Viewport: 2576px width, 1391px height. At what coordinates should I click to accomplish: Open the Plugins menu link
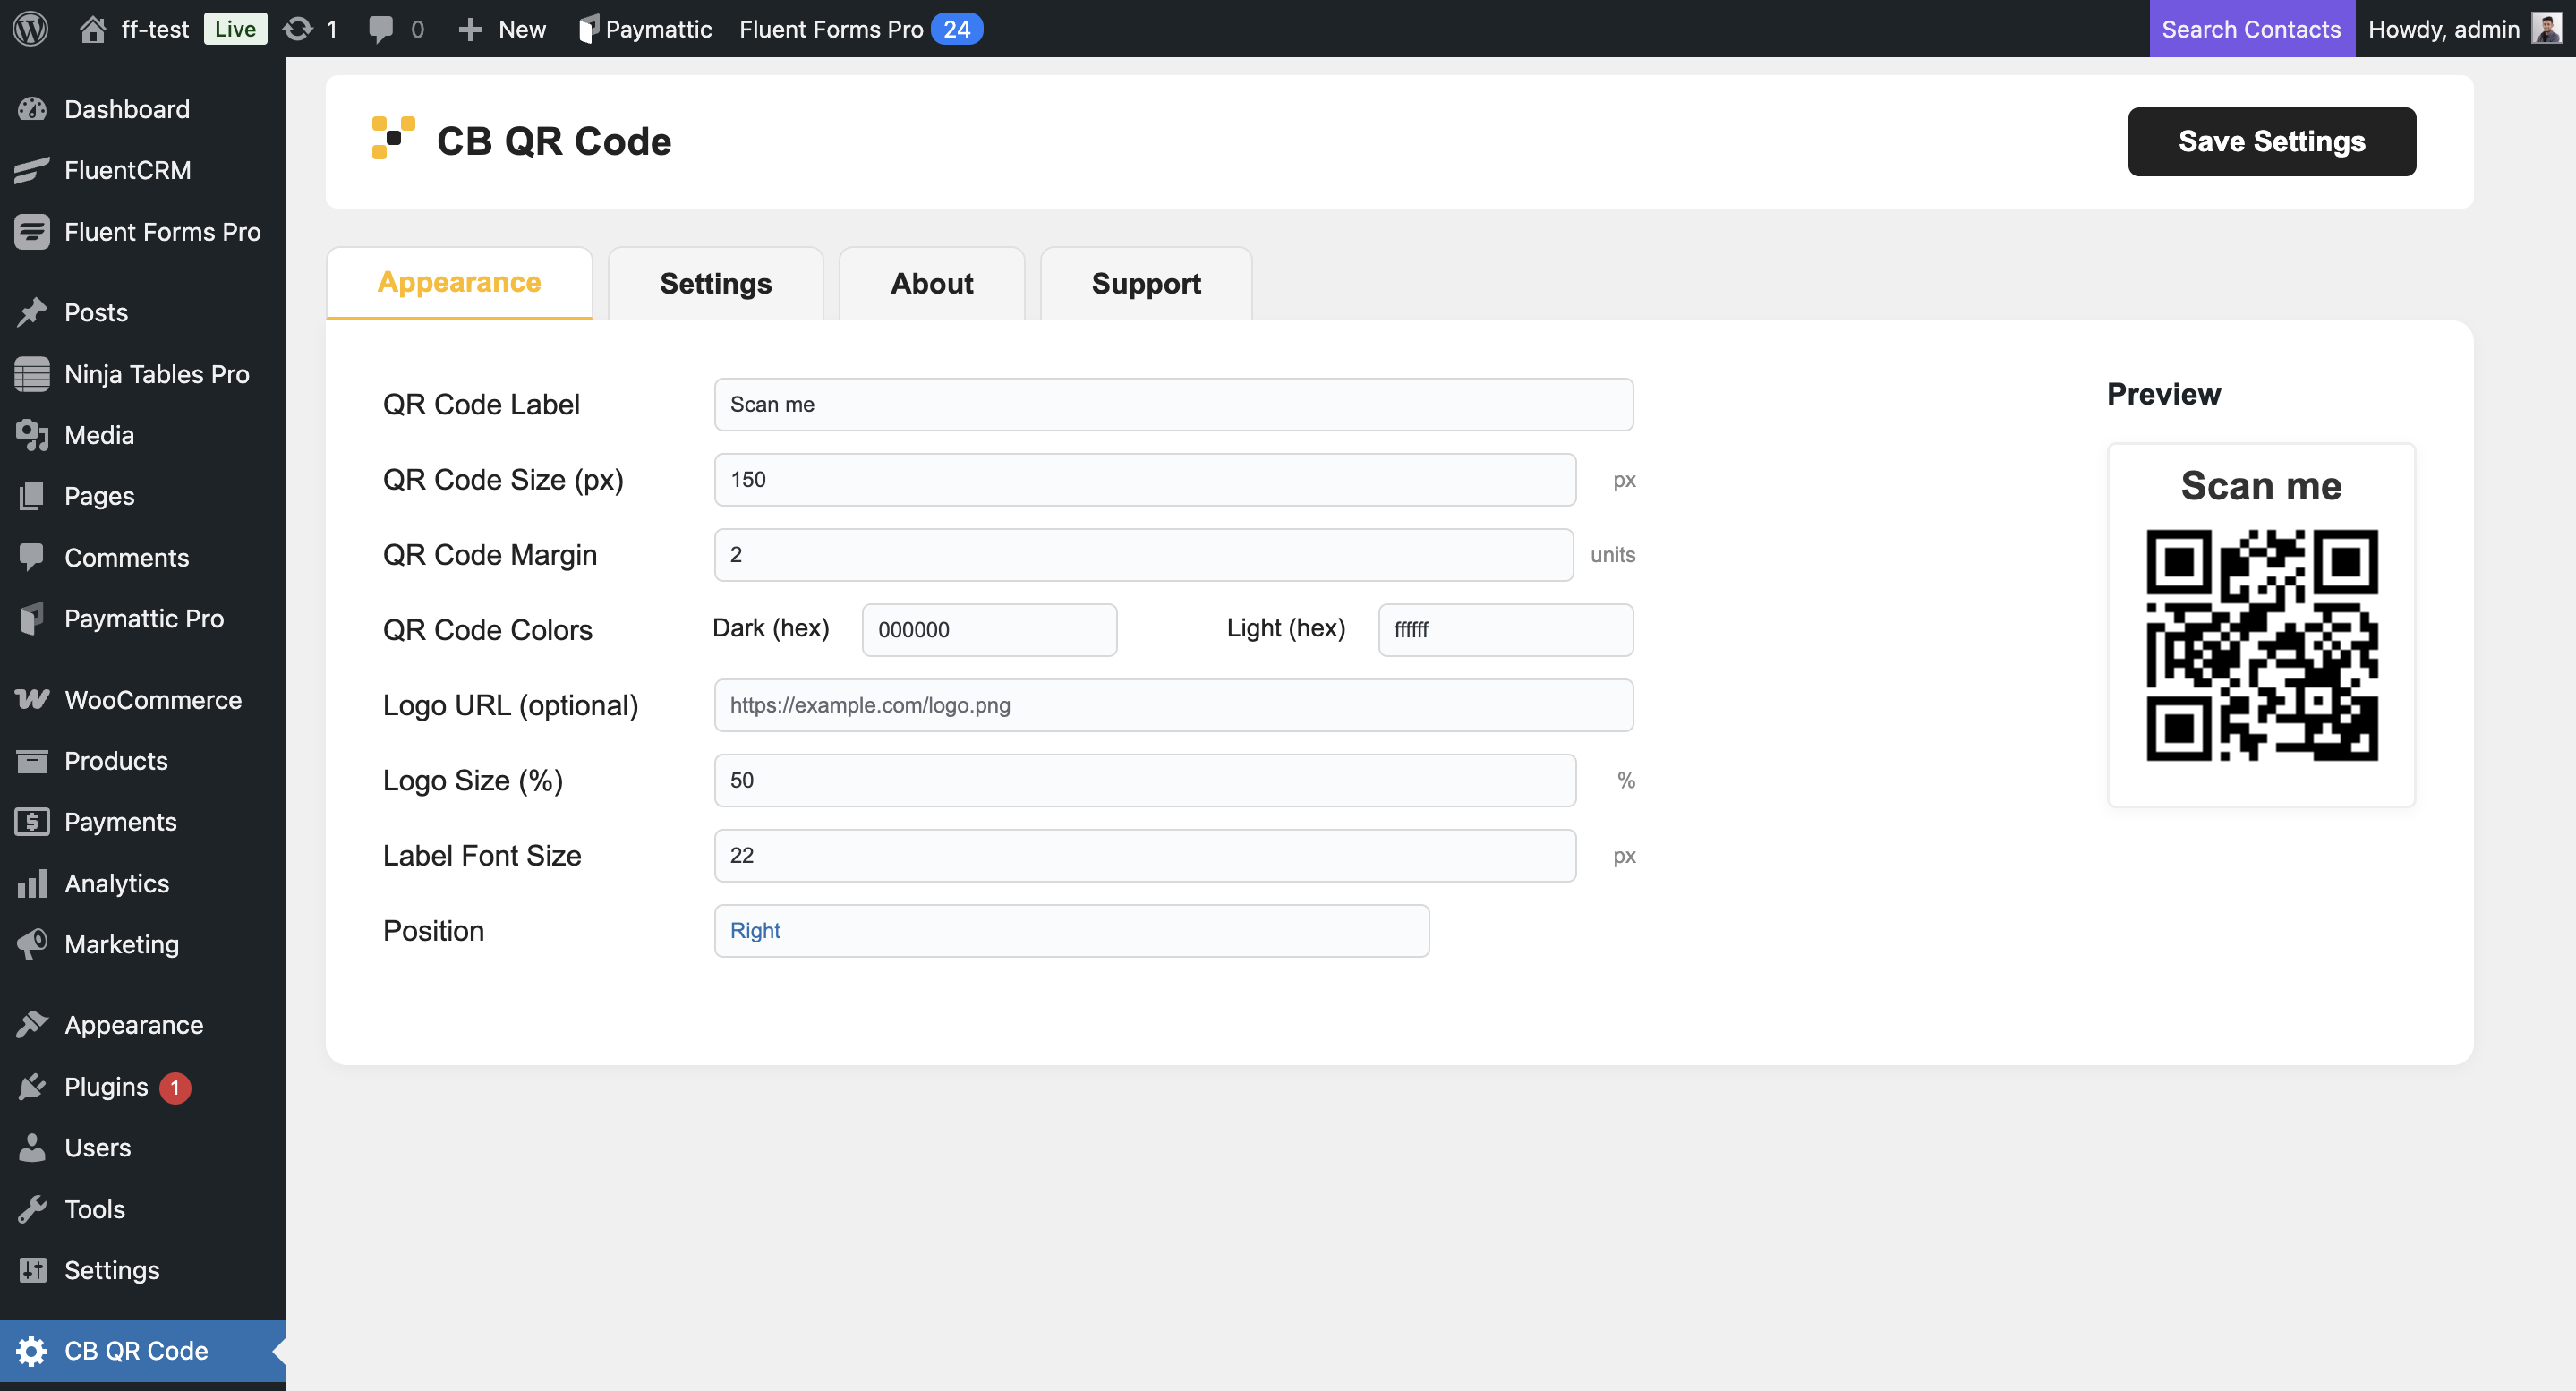click(x=105, y=1087)
